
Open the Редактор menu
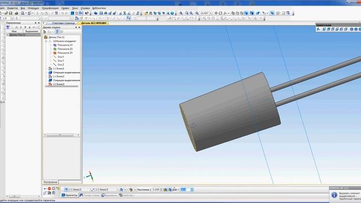(12, 8)
